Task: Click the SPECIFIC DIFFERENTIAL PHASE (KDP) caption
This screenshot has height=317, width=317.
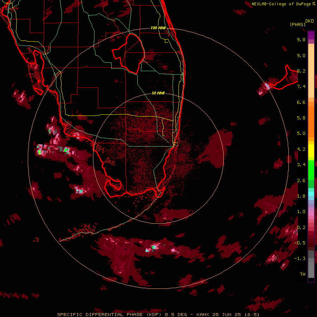Action: pyautogui.click(x=110, y=315)
